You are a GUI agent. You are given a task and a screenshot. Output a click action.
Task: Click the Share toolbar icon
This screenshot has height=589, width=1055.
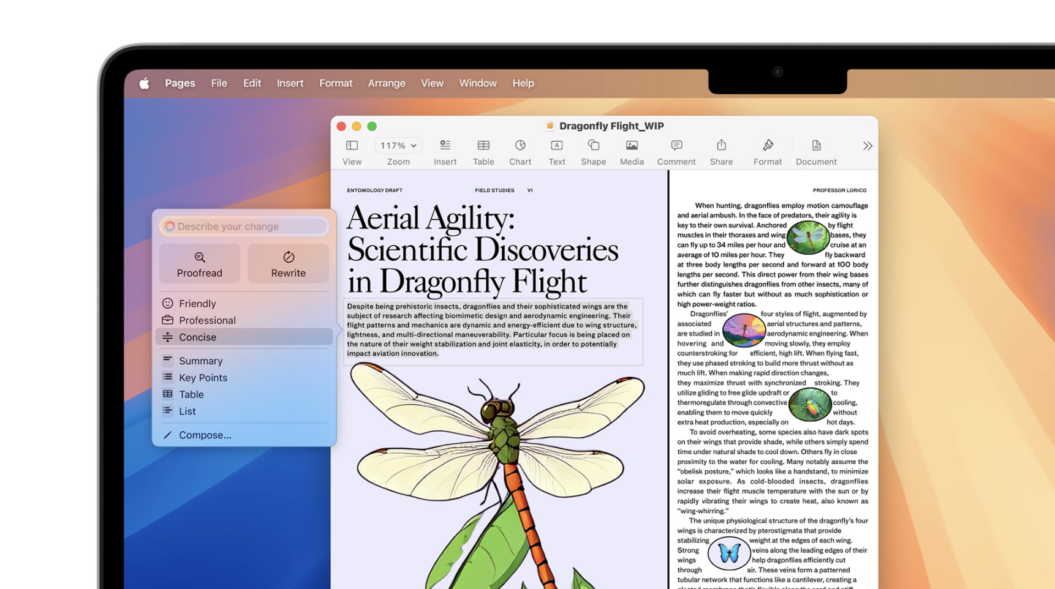click(722, 146)
